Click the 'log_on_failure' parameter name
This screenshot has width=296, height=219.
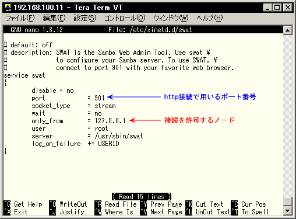point(57,144)
